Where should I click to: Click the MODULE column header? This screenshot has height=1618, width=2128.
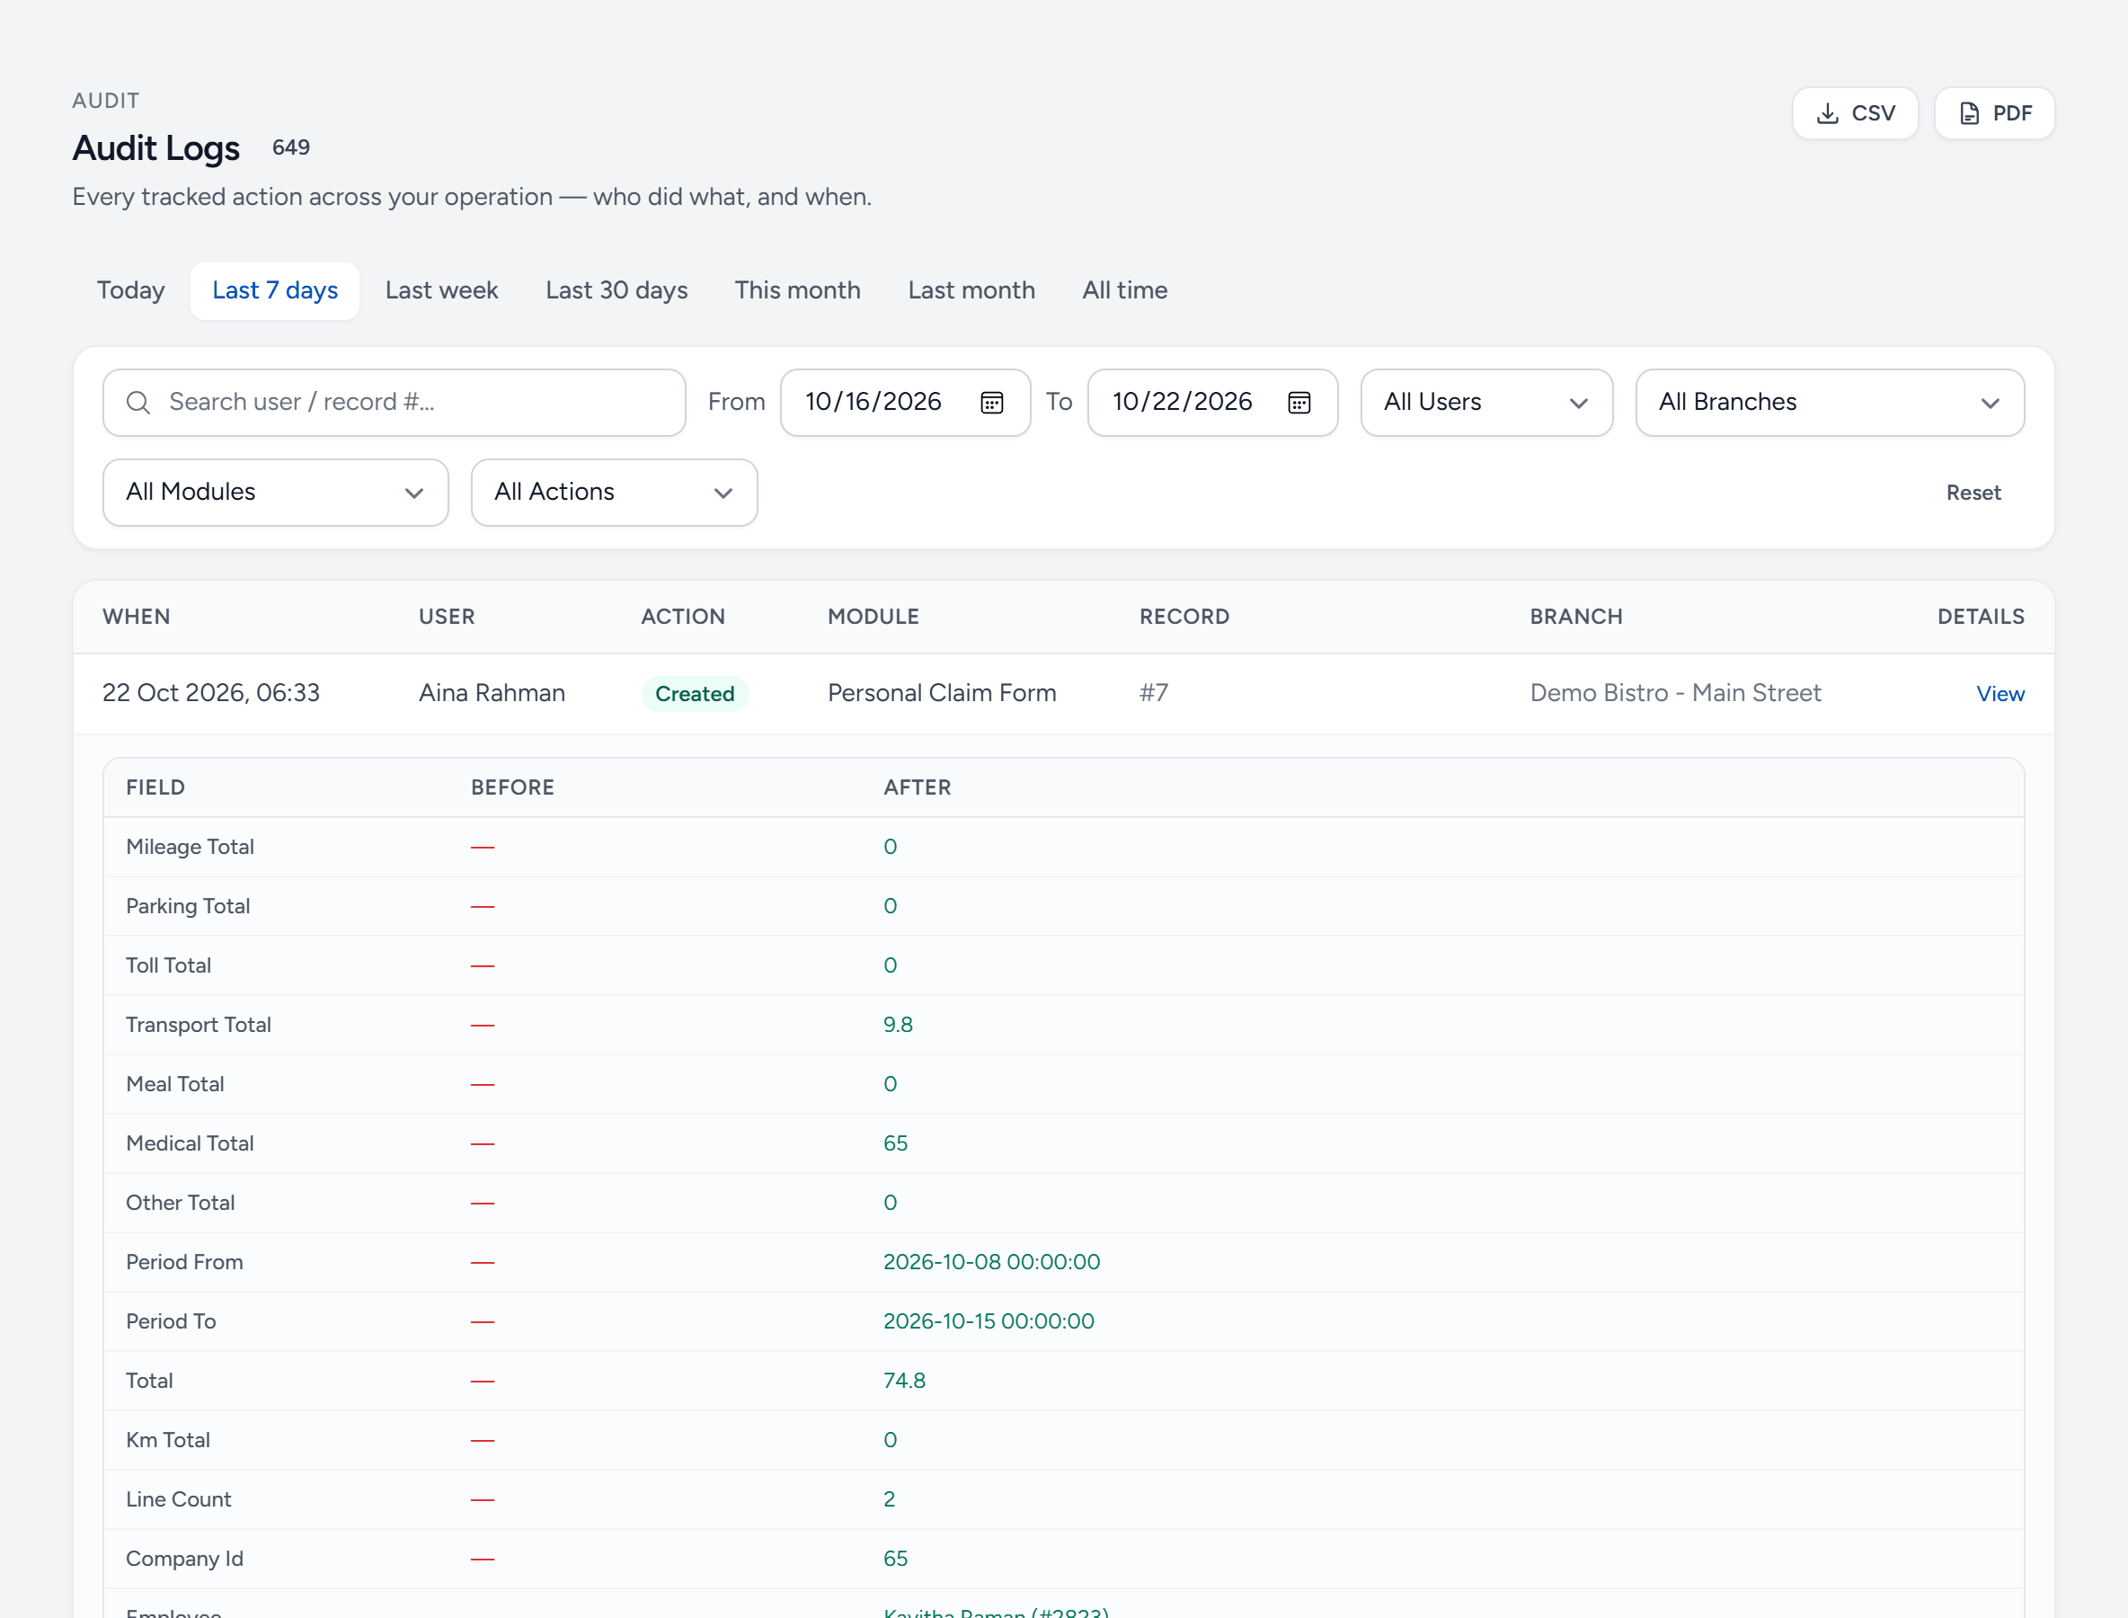(x=873, y=617)
